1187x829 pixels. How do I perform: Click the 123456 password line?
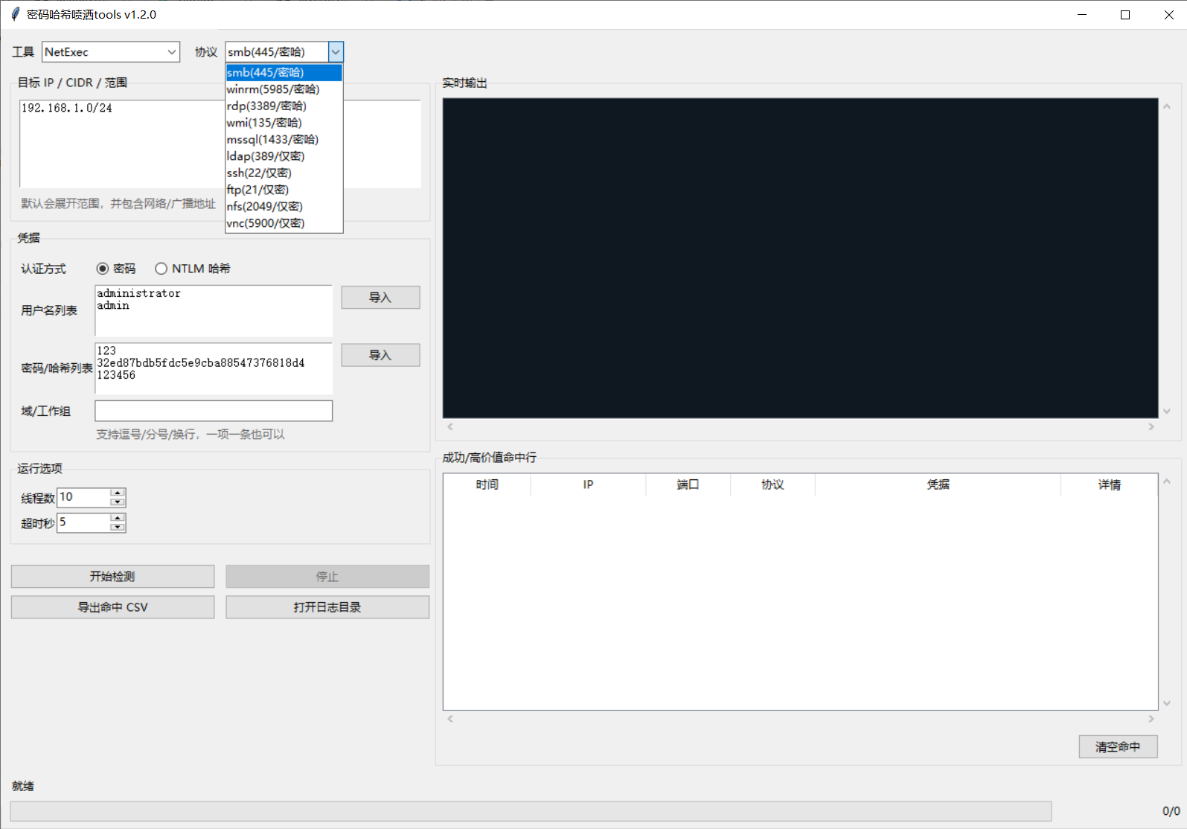[116, 375]
